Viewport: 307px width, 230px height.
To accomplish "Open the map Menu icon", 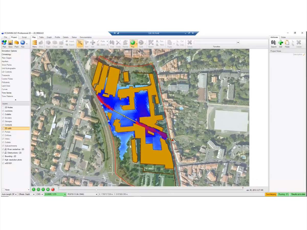I will pos(35,43).
